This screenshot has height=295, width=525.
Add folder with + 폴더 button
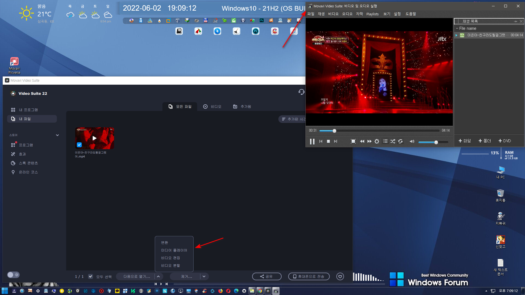(x=485, y=141)
